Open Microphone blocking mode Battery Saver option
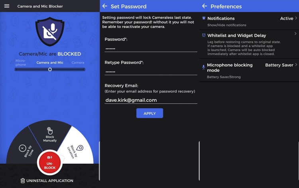The image size is (299, 188). coord(279,65)
